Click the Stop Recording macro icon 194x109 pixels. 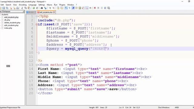pos(98,8)
